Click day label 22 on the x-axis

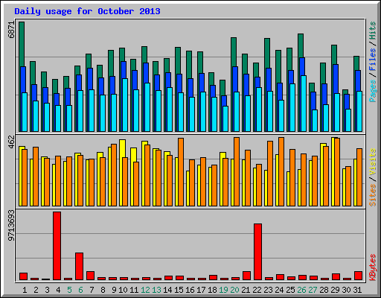pyautogui.click(x=257, y=290)
